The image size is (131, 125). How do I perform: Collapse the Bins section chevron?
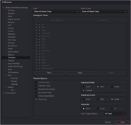(x=6, y=75)
